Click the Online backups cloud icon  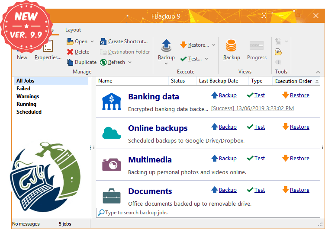[112, 133]
